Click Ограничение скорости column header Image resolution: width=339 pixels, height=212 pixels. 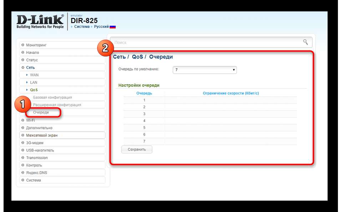231,93
